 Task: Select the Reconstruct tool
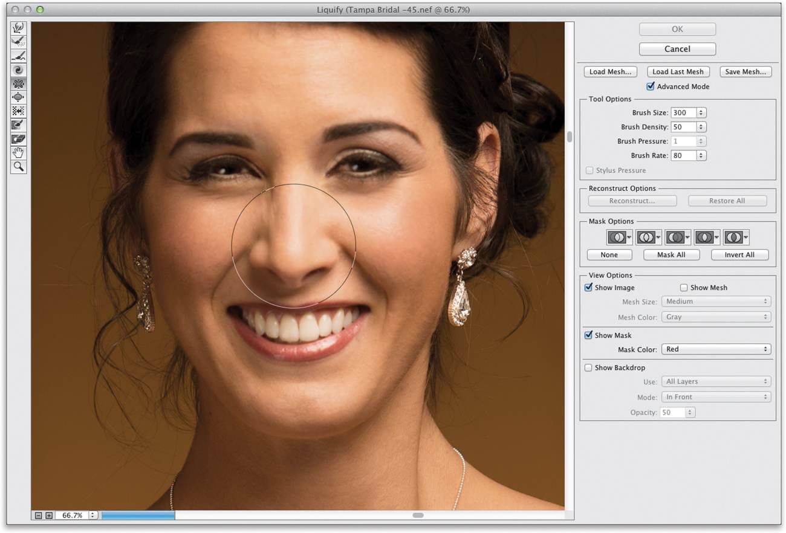[19, 42]
